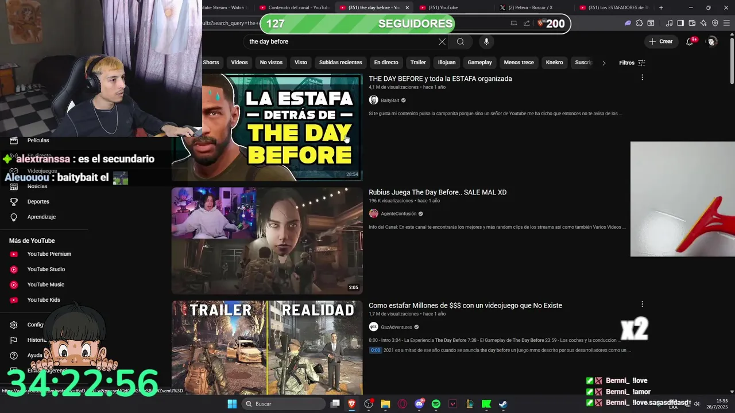
Task: Jump to 0:00 chapter timestamp in description
Action: tap(375, 350)
